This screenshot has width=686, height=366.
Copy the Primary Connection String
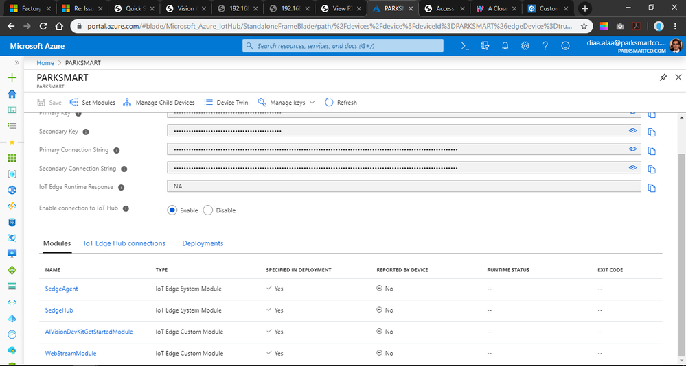[652, 150]
